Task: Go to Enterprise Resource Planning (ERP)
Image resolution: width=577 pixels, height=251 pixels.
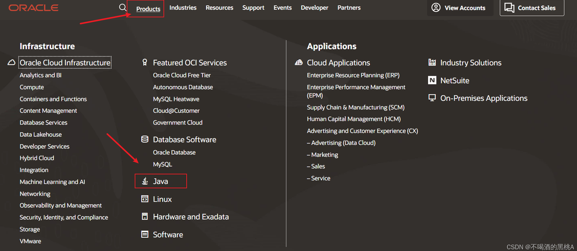Action: (x=353, y=75)
